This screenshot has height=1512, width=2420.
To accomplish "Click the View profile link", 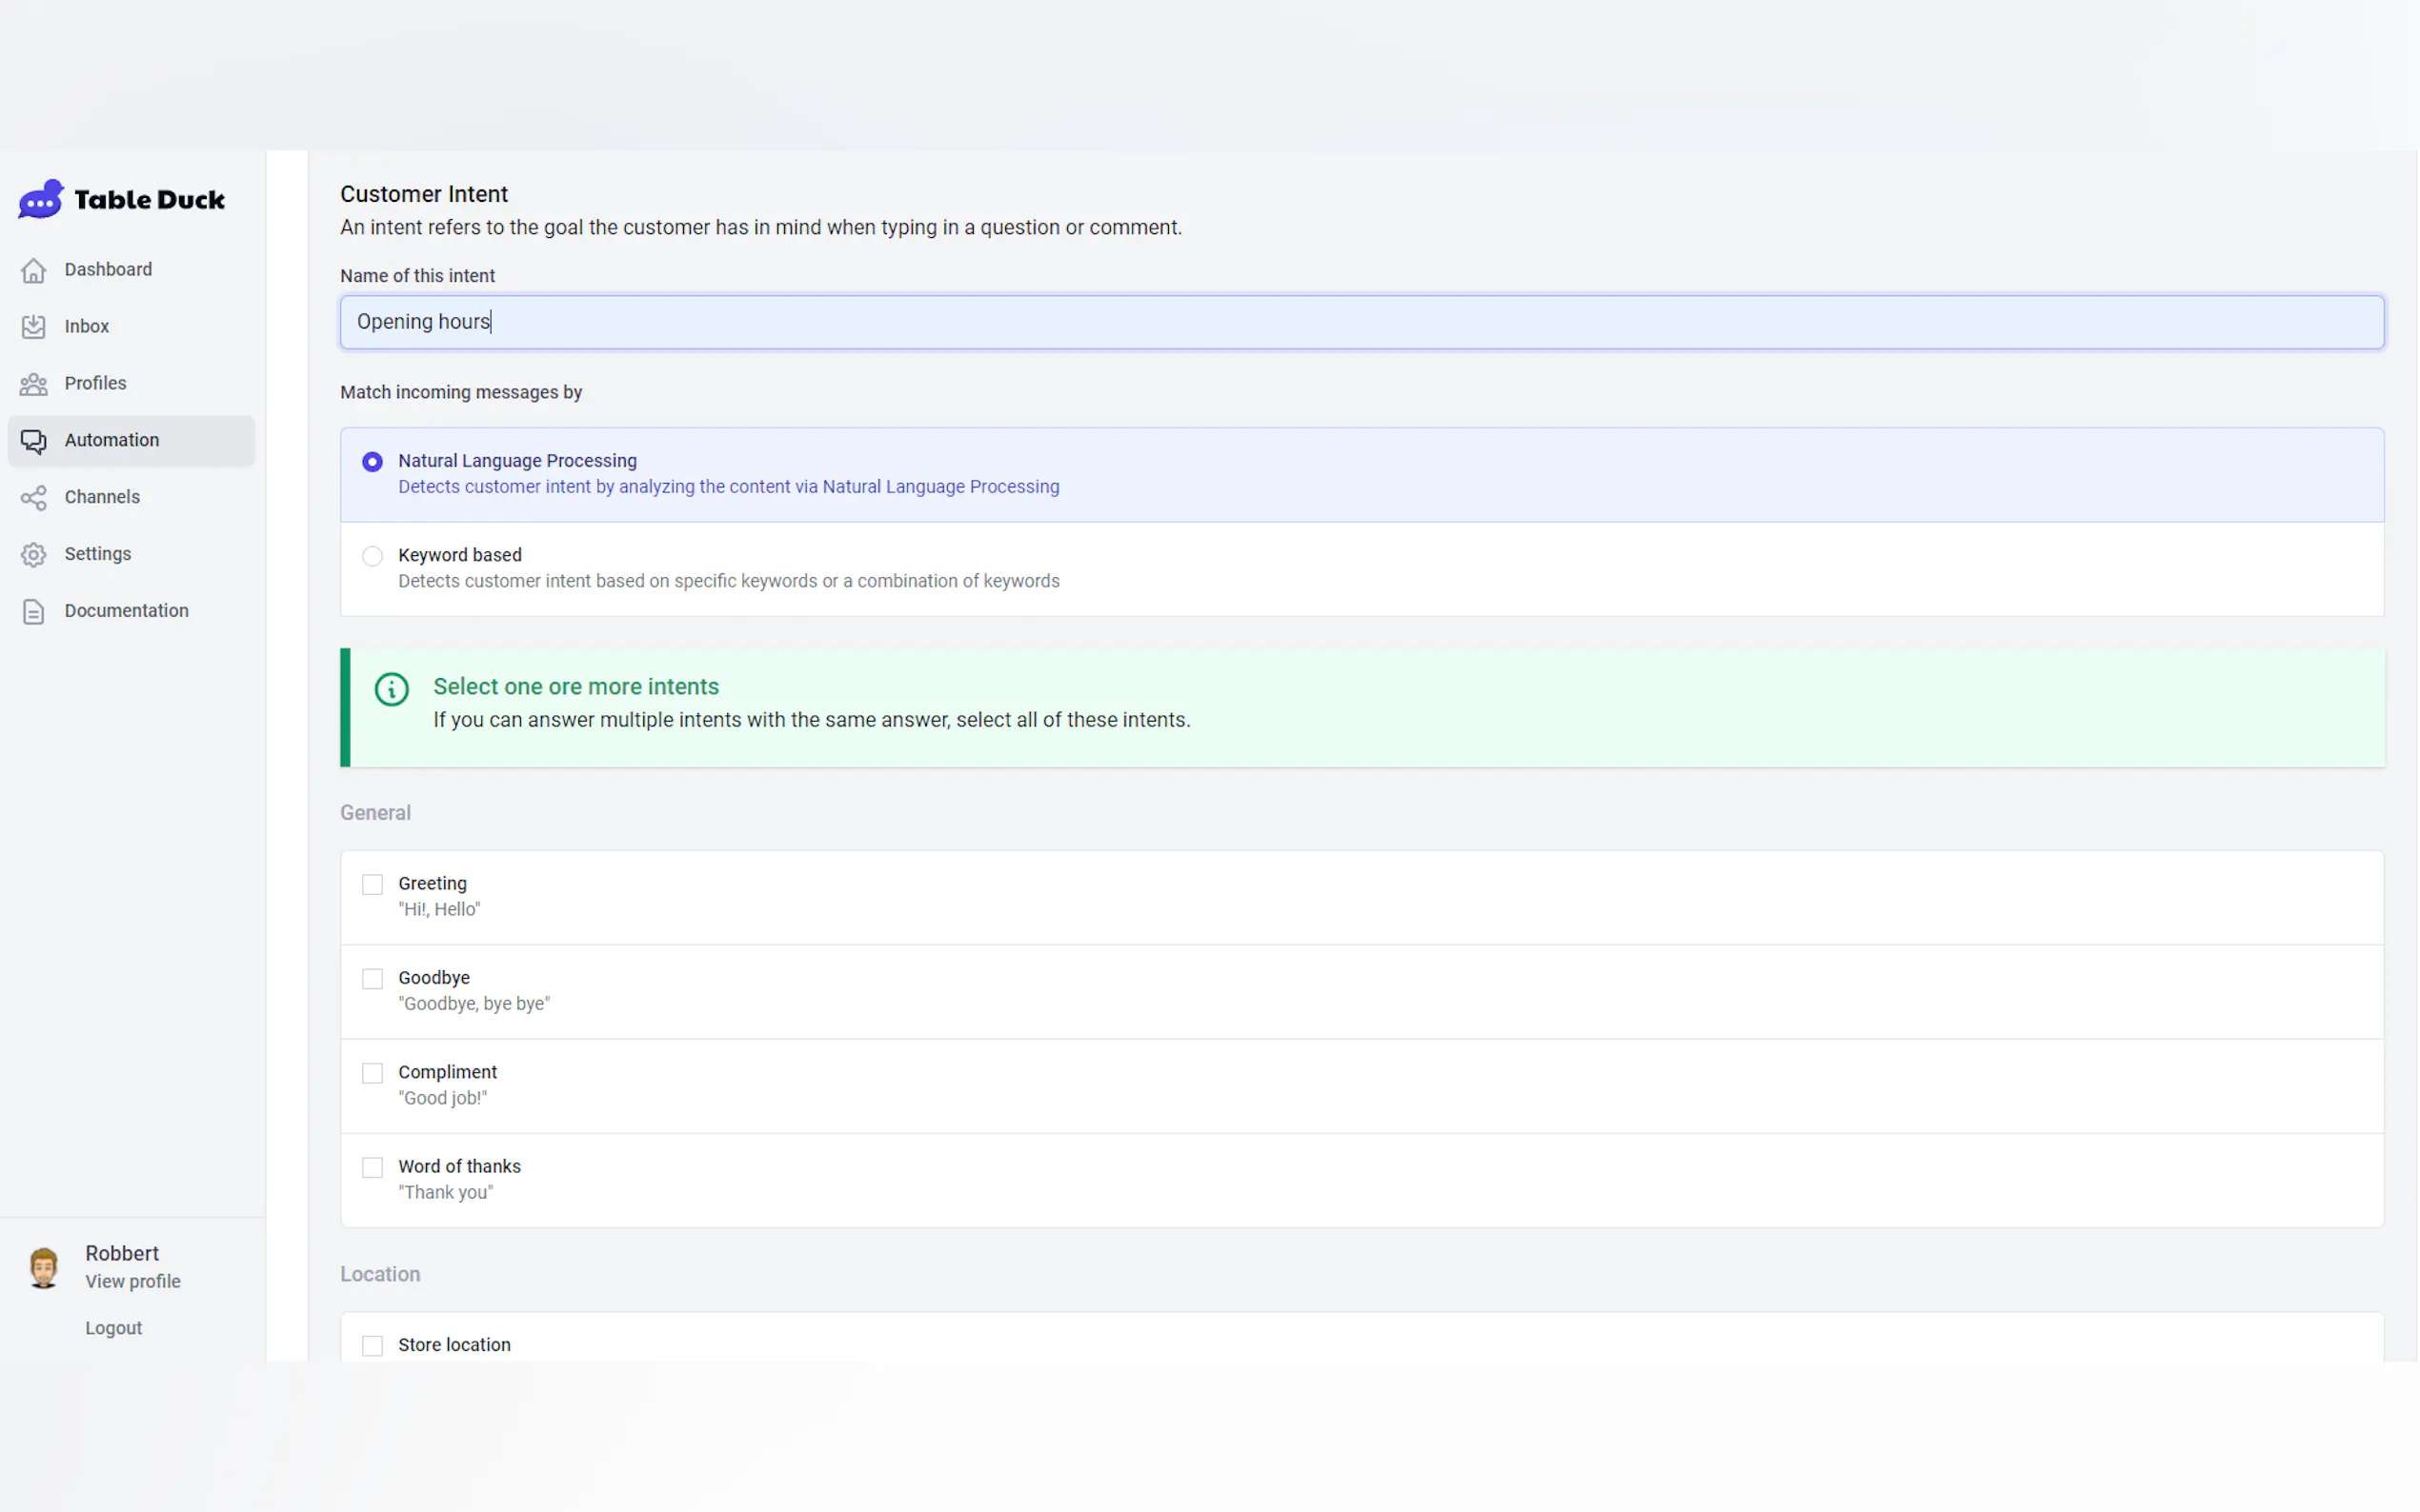I will point(133,1282).
